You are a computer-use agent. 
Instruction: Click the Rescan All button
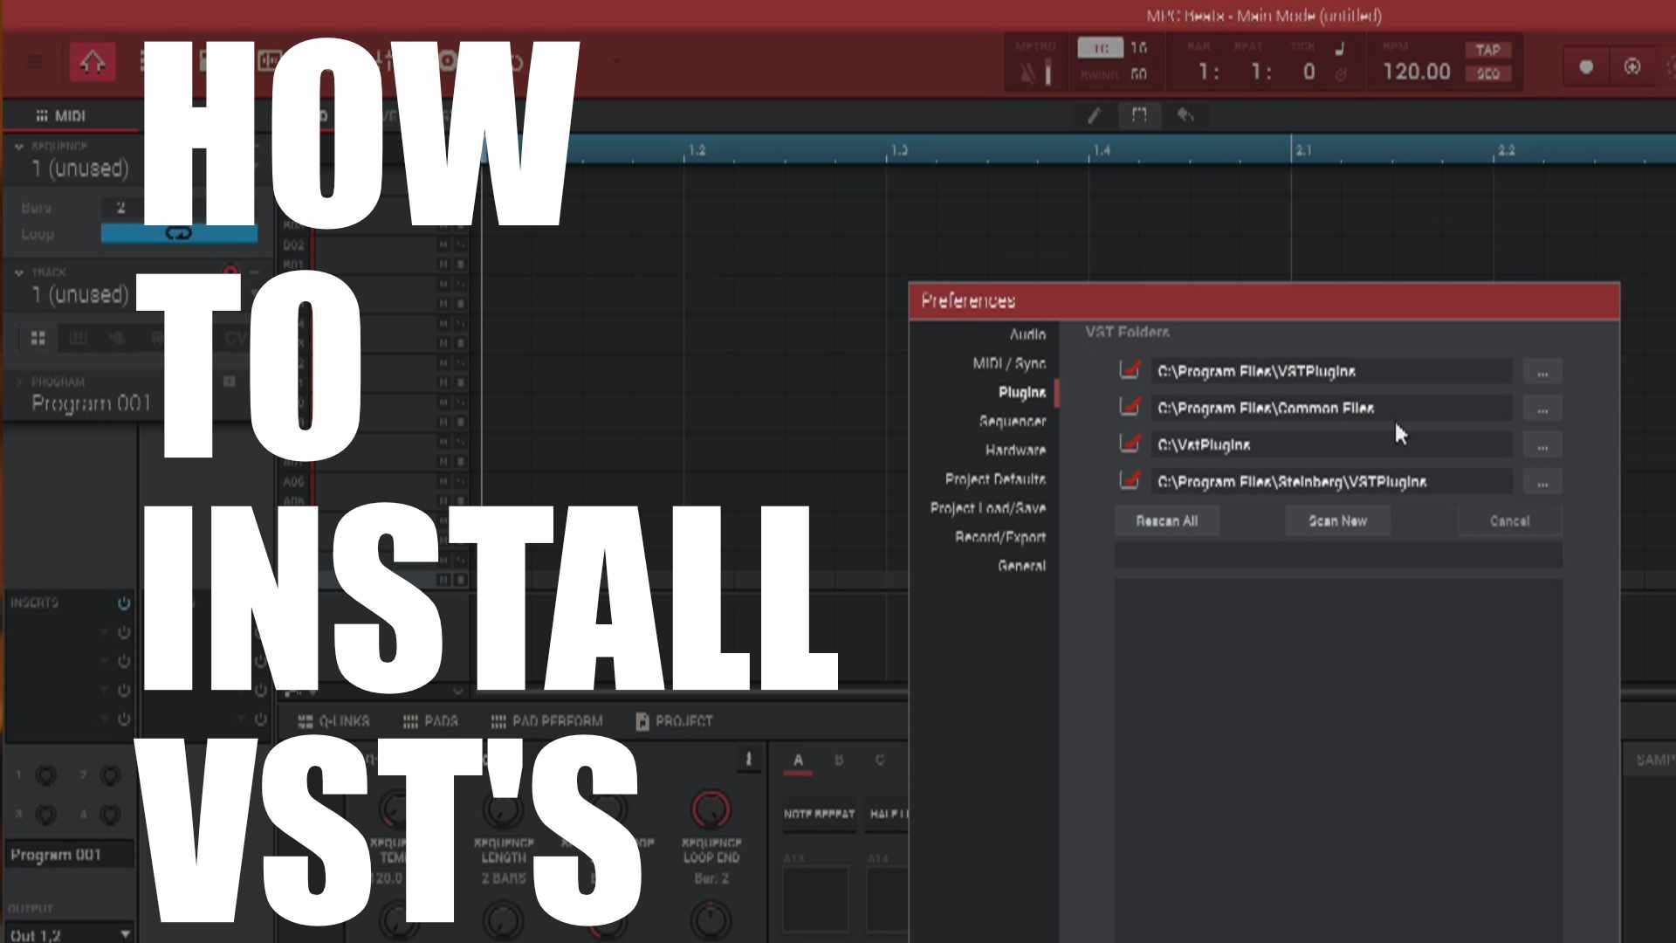coord(1167,520)
